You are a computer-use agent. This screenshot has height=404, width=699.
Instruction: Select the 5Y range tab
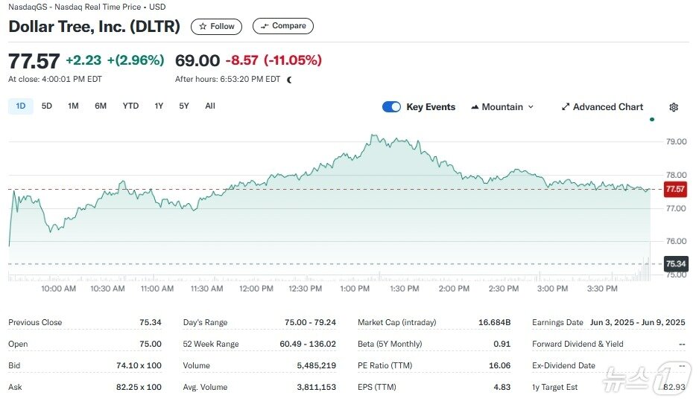(x=184, y=106)
